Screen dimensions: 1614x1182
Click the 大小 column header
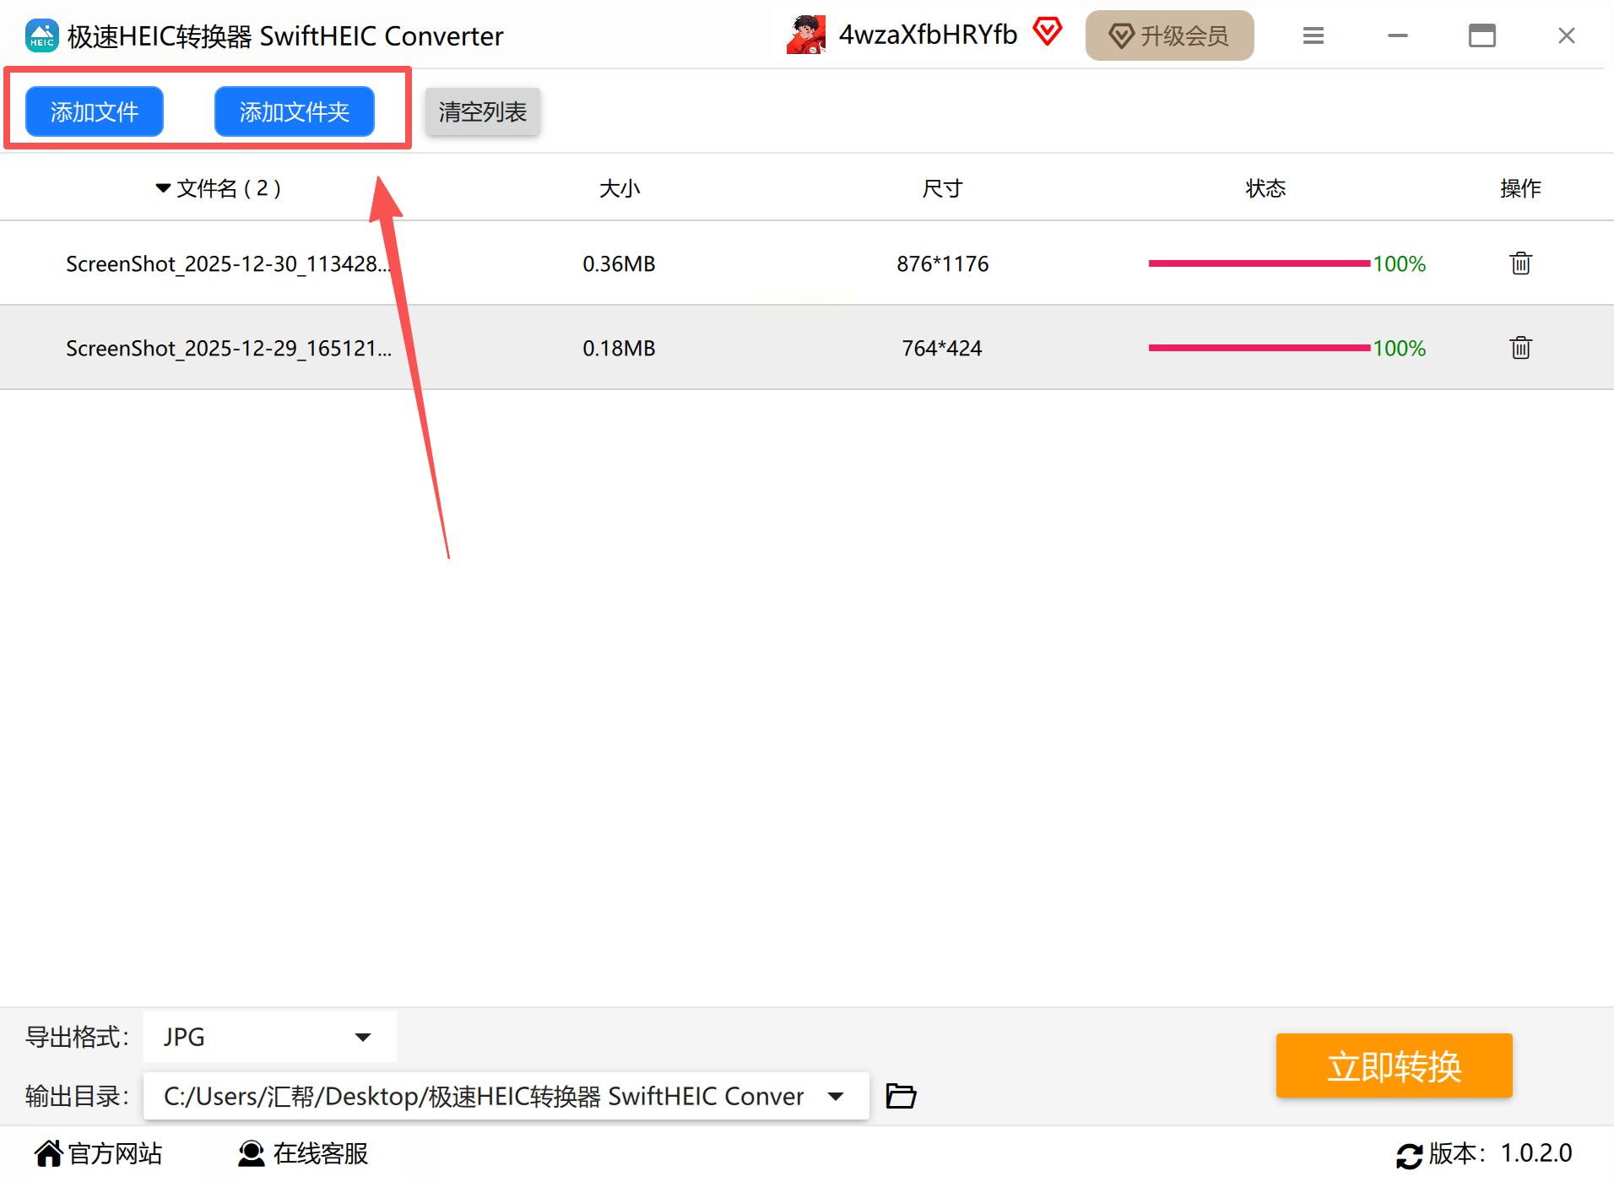(x=620, y=188)
